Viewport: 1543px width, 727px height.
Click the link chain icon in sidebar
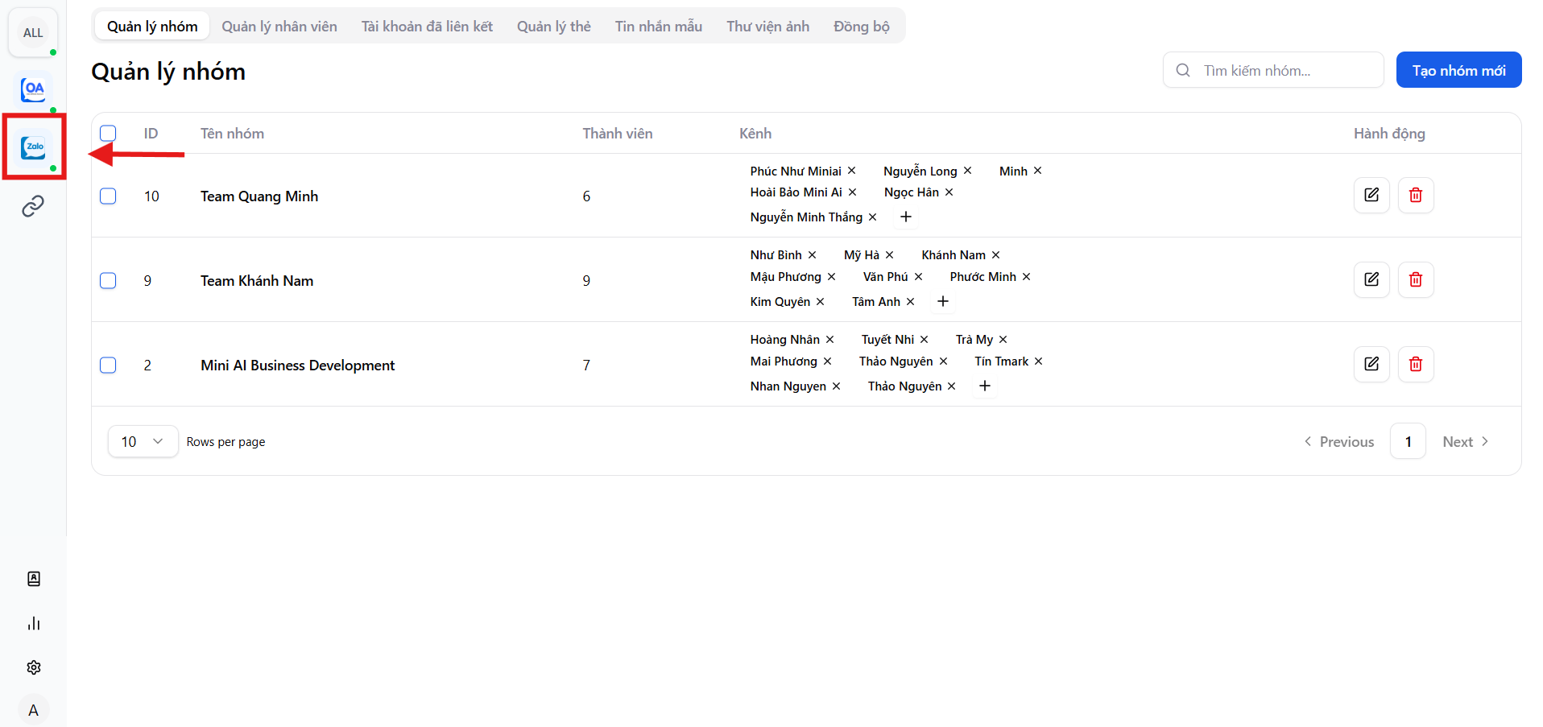point(33,206)
